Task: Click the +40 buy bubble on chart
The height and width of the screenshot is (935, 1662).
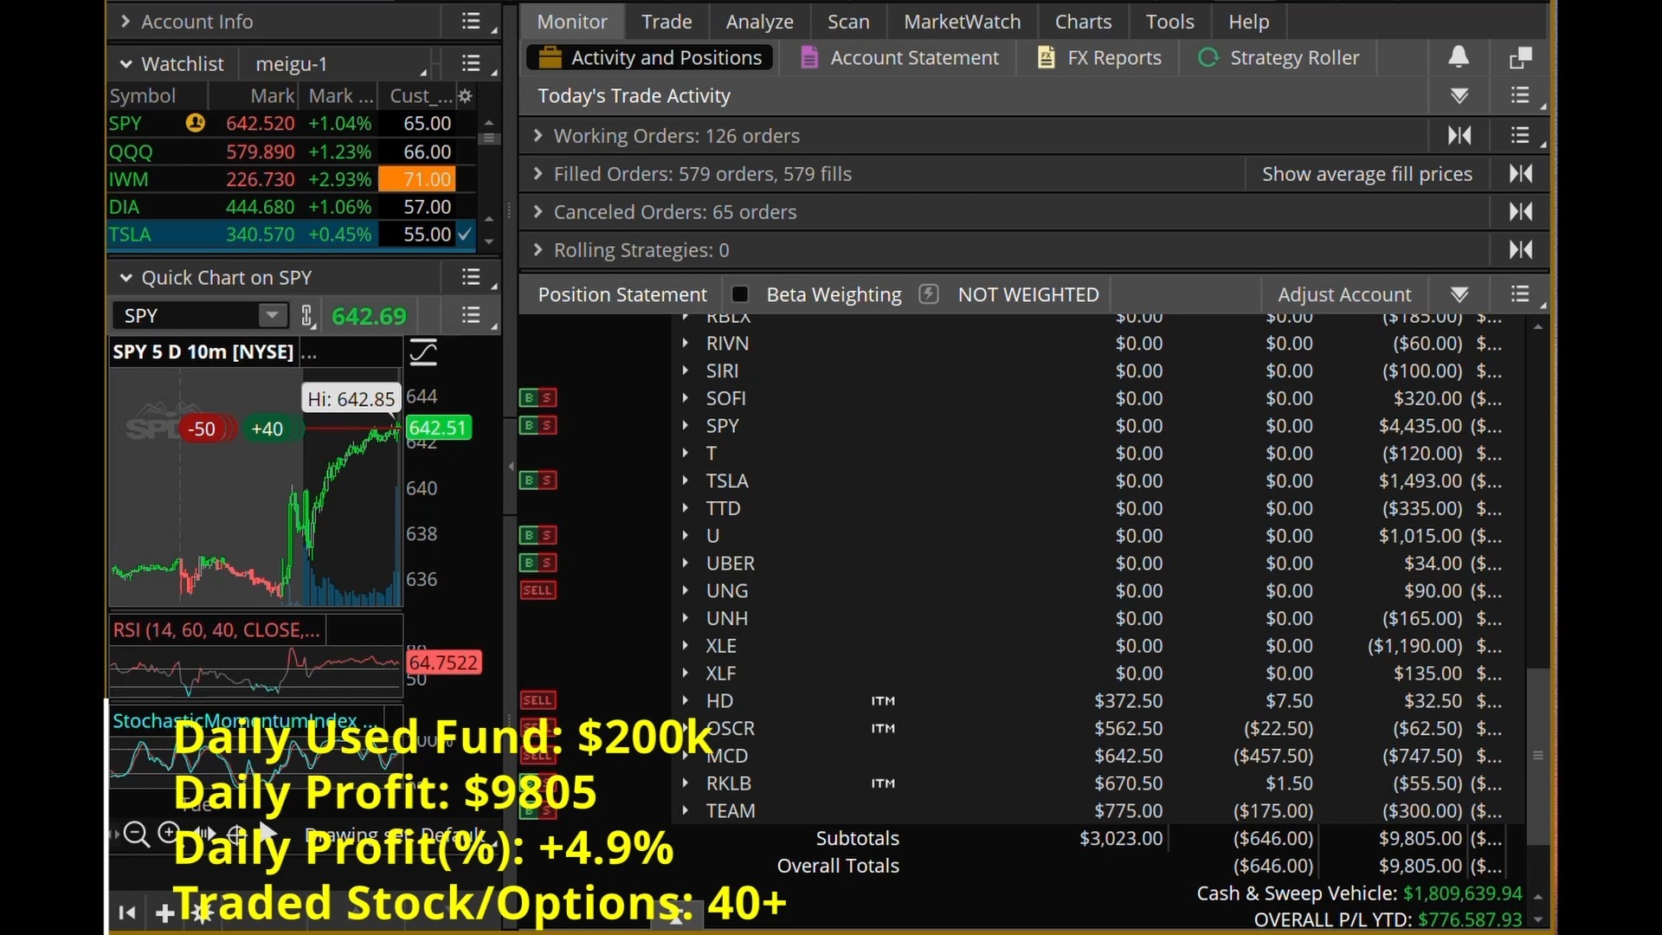Action: pyautogui.click(x=267, y=429)
